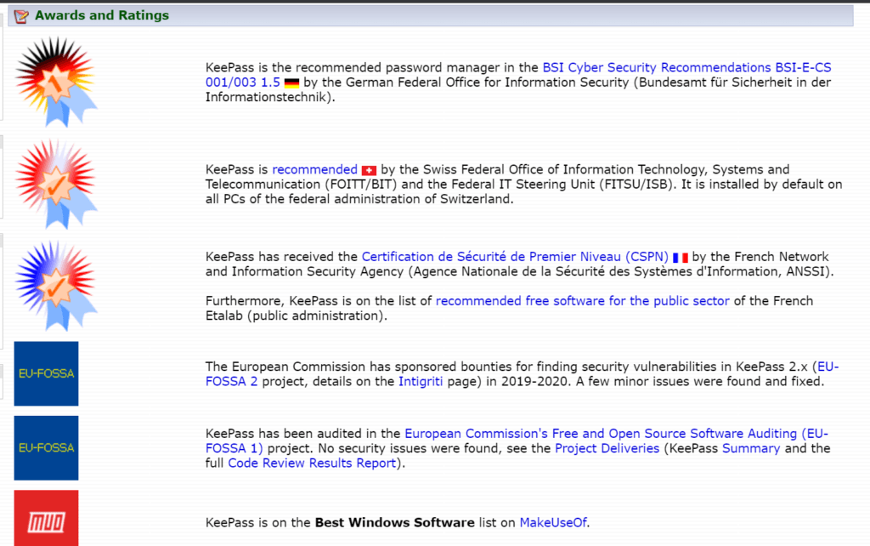
Task: Click the 'Awards and Ratings' heading text
Action: [x=102, y=15]
